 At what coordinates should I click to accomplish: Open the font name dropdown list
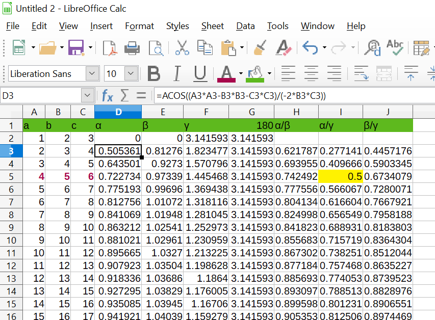92,74
